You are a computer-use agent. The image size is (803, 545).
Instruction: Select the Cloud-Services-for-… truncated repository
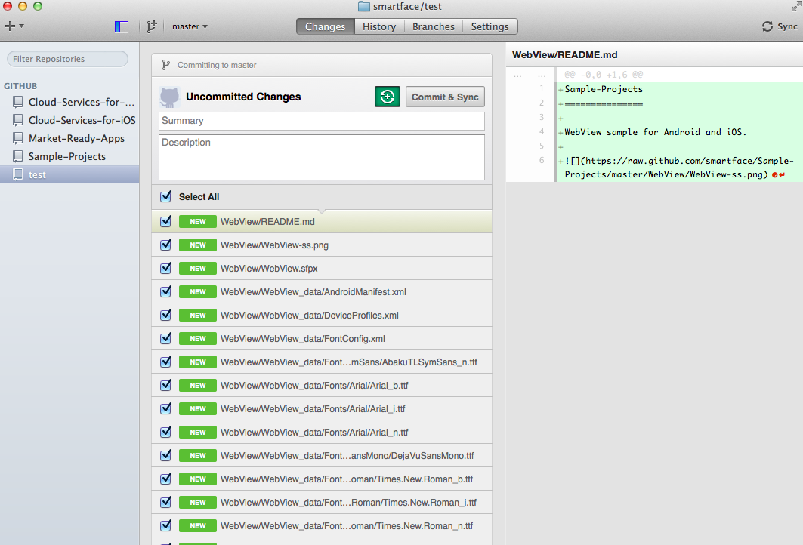click(69, 102)
